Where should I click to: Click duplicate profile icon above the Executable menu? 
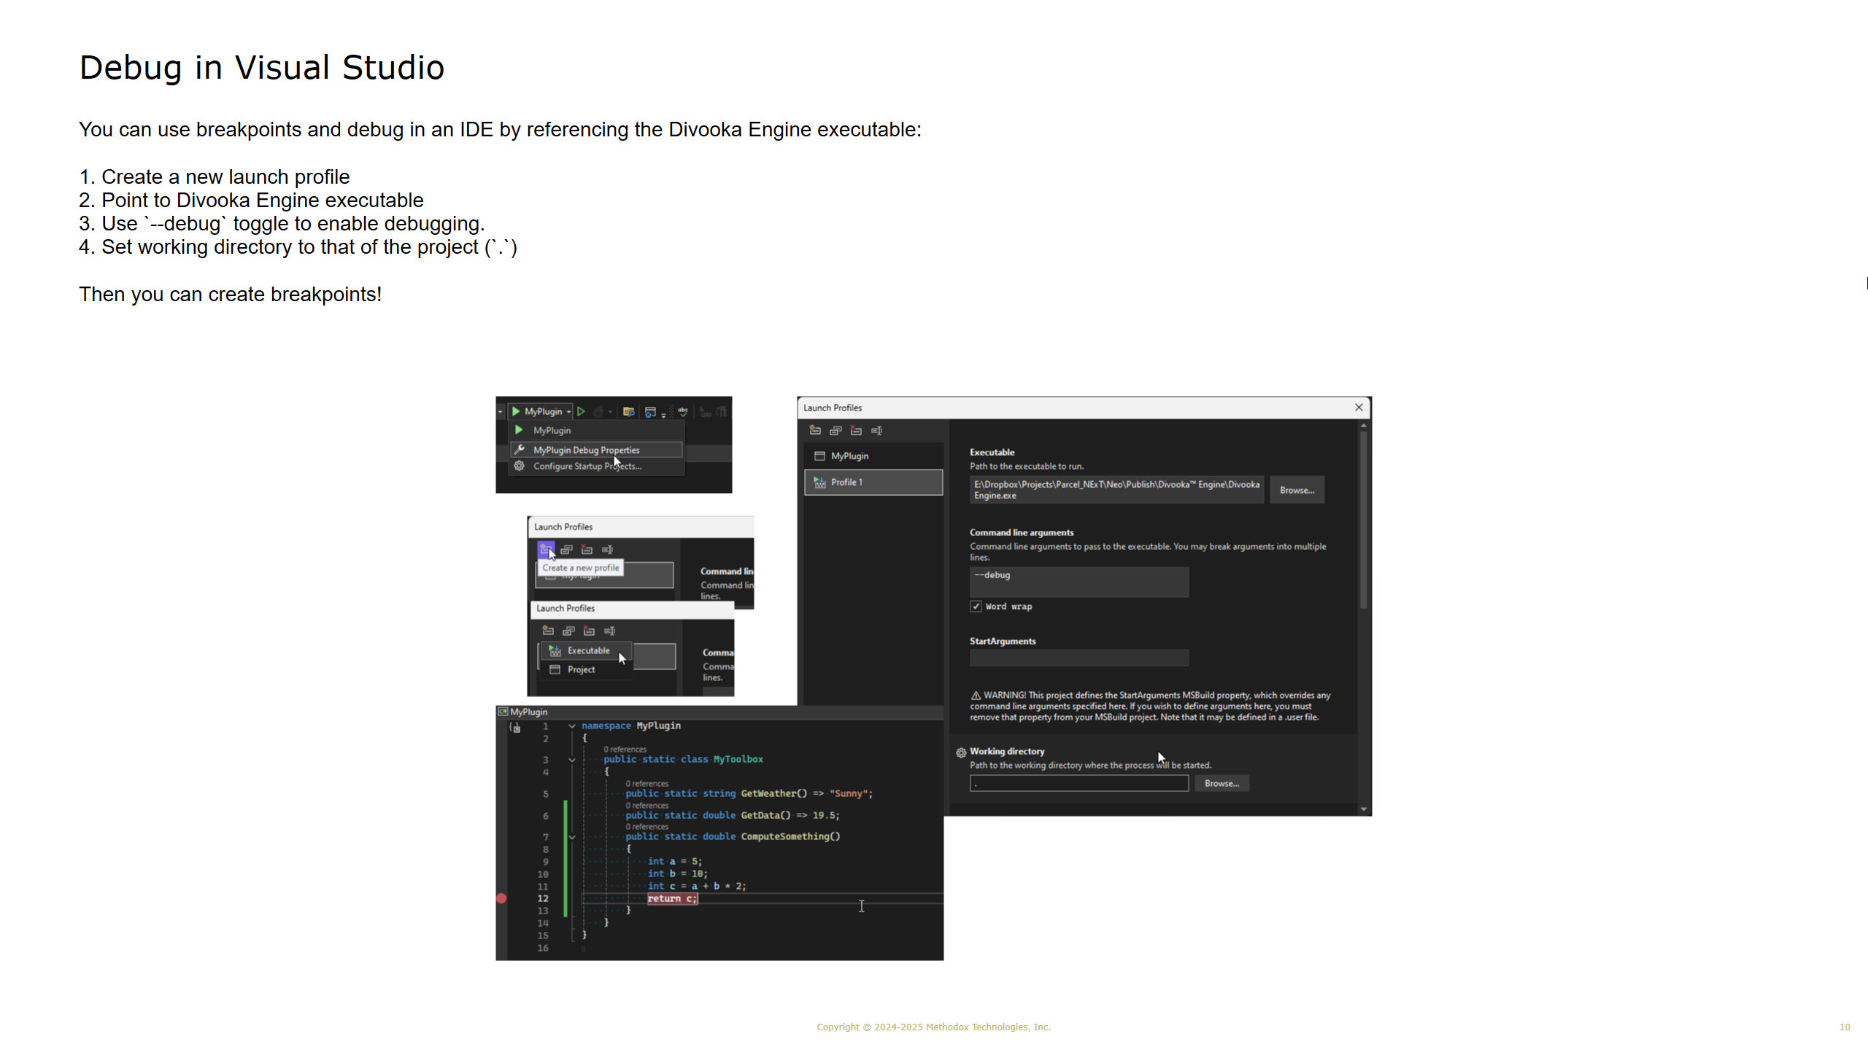click(x=568, y=631)
